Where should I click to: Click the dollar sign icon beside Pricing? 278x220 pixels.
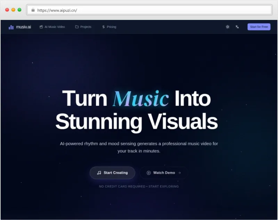(103, 26)
